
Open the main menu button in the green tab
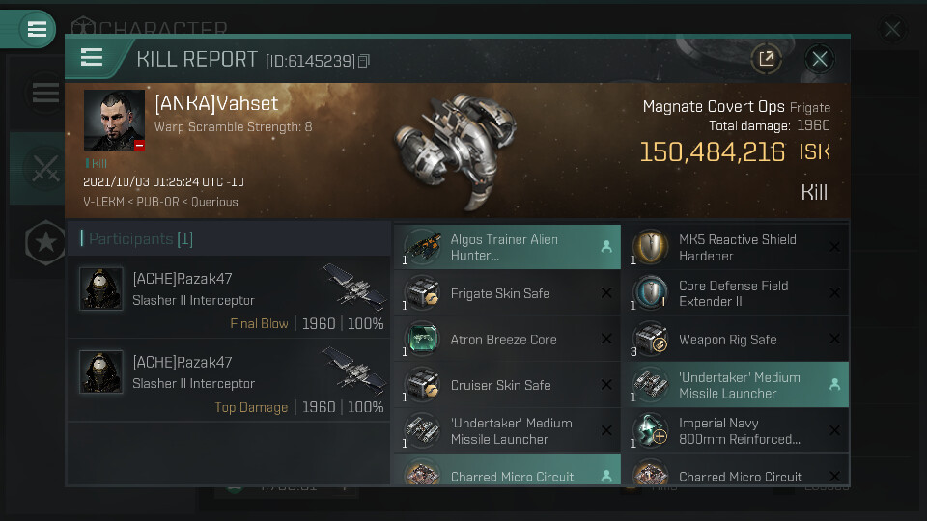[x=37, y=29]
